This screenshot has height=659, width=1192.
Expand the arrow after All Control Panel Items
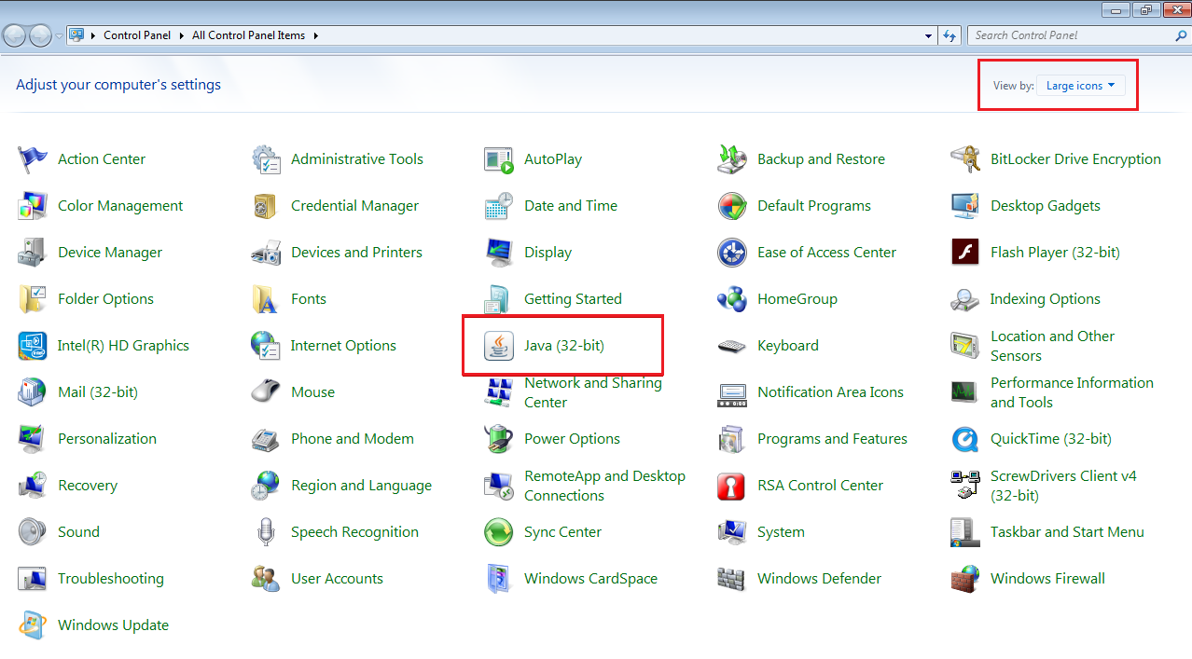pyautogui.click(x=315, y=35)
